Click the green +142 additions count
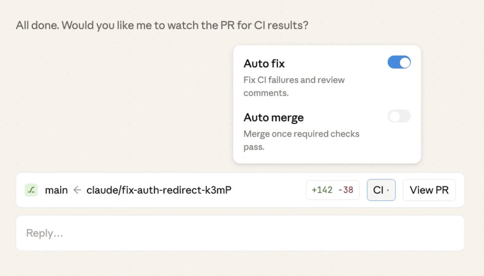 (322, 190)
